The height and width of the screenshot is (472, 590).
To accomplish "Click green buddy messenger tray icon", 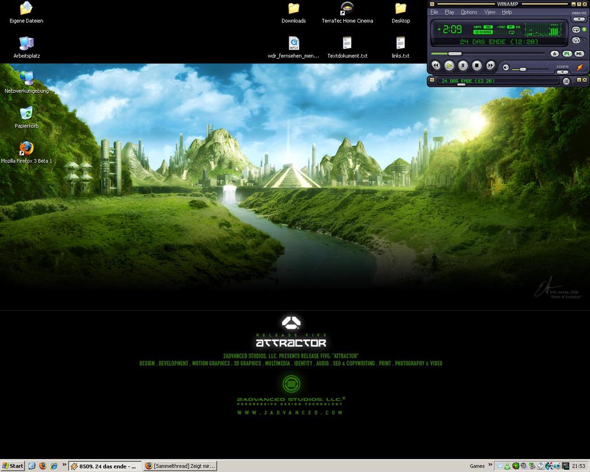I will pos(507,466).
